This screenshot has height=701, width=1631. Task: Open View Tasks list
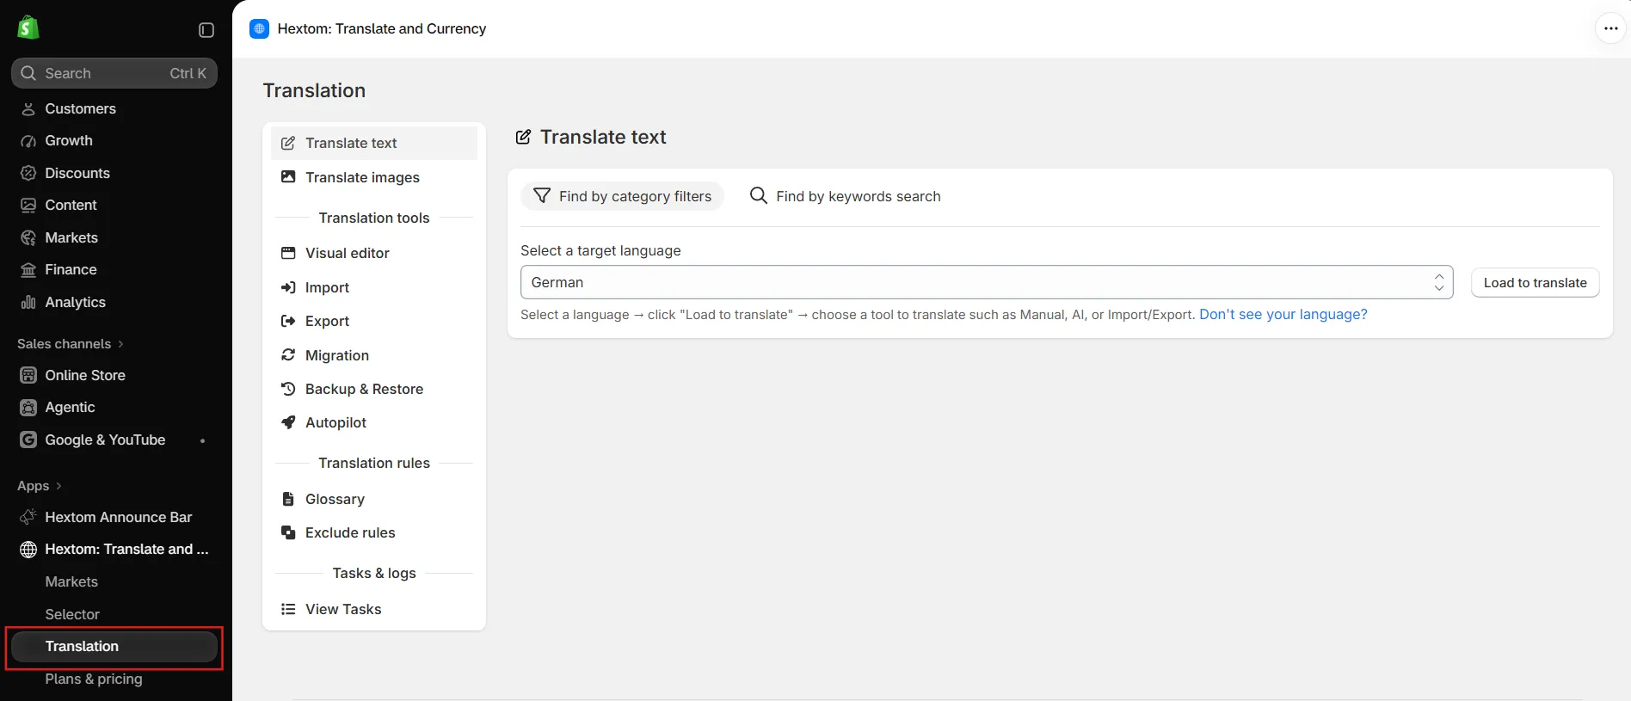374,609
